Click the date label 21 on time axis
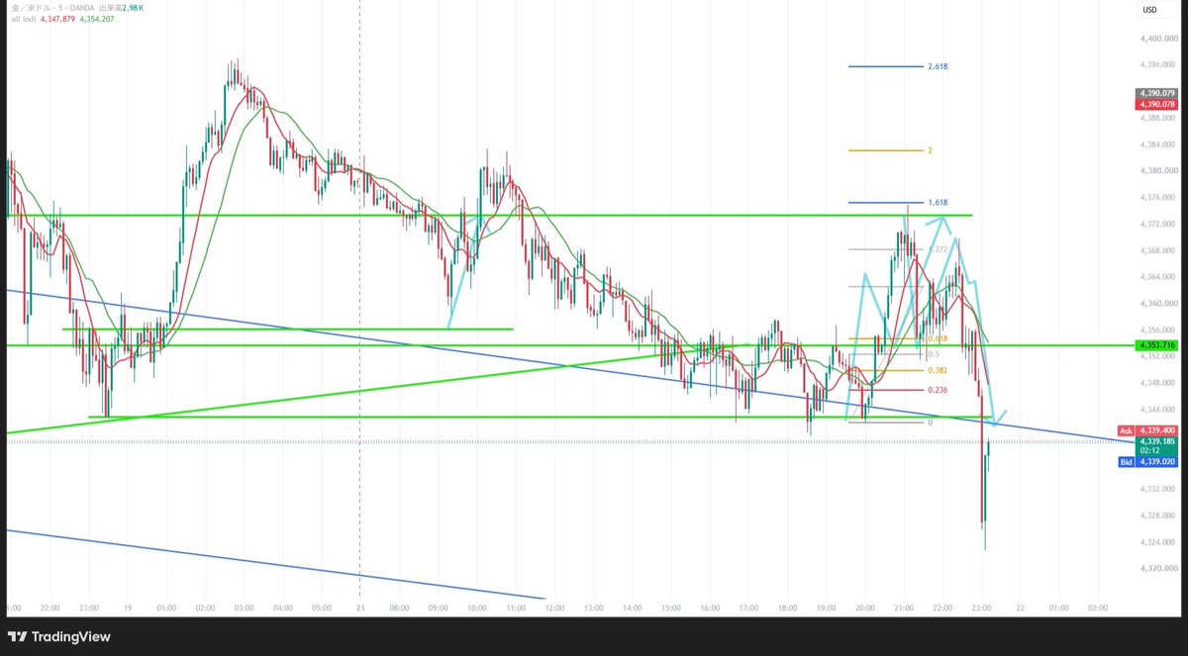 click(x=358, y=608)
